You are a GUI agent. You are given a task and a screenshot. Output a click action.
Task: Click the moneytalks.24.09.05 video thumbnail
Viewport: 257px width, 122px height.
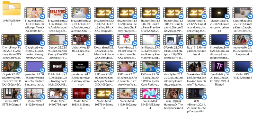tap(242, 40)
